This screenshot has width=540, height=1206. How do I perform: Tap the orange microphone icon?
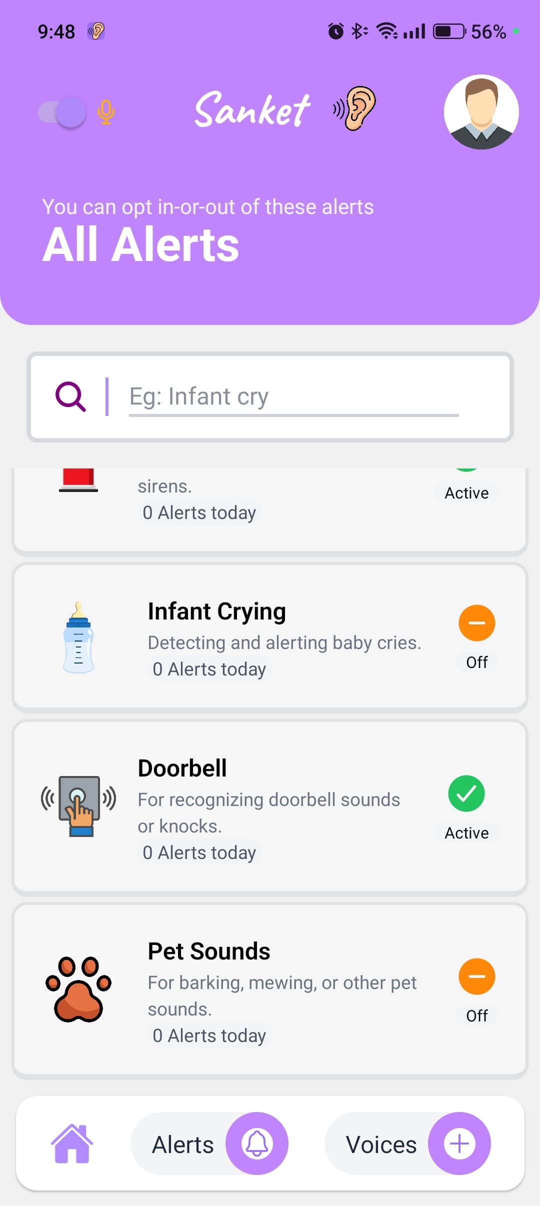[x=105, y=112]
